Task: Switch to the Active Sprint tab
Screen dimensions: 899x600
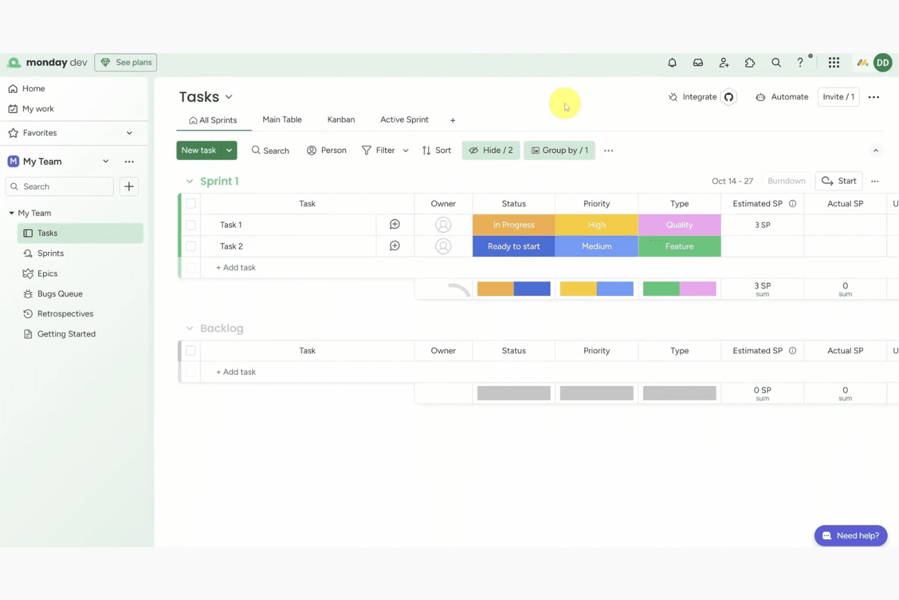Action: [x=405, y=120]
